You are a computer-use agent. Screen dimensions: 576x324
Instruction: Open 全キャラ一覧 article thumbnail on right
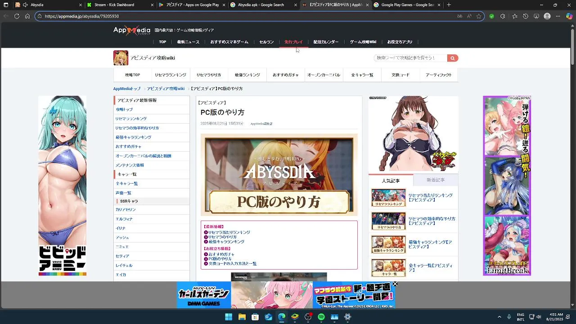click(x=388, y=268)
